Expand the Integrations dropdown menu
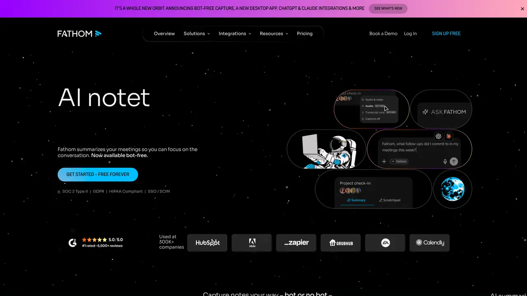This screenshot has height=296, width=527. click(235, 34)
